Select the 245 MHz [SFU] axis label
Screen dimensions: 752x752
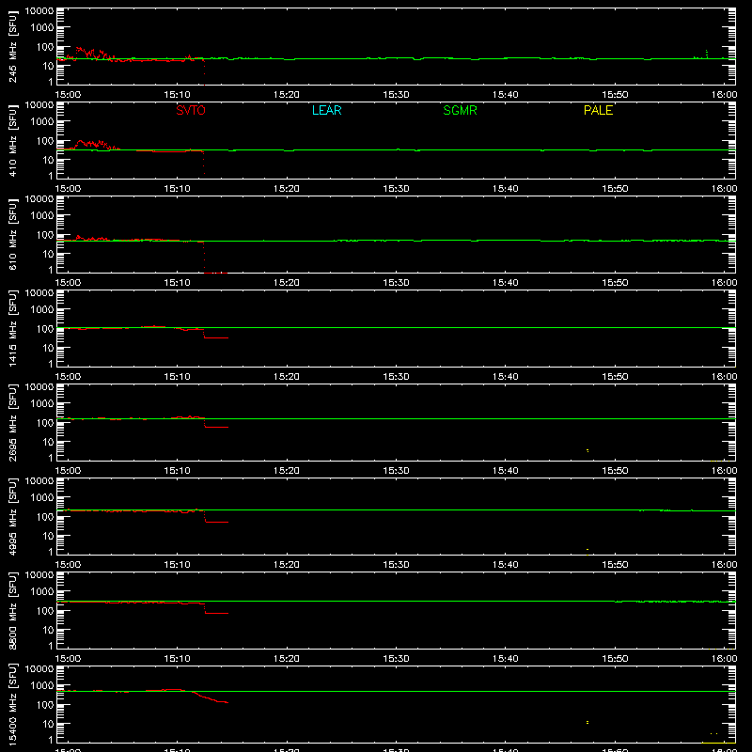13,46
